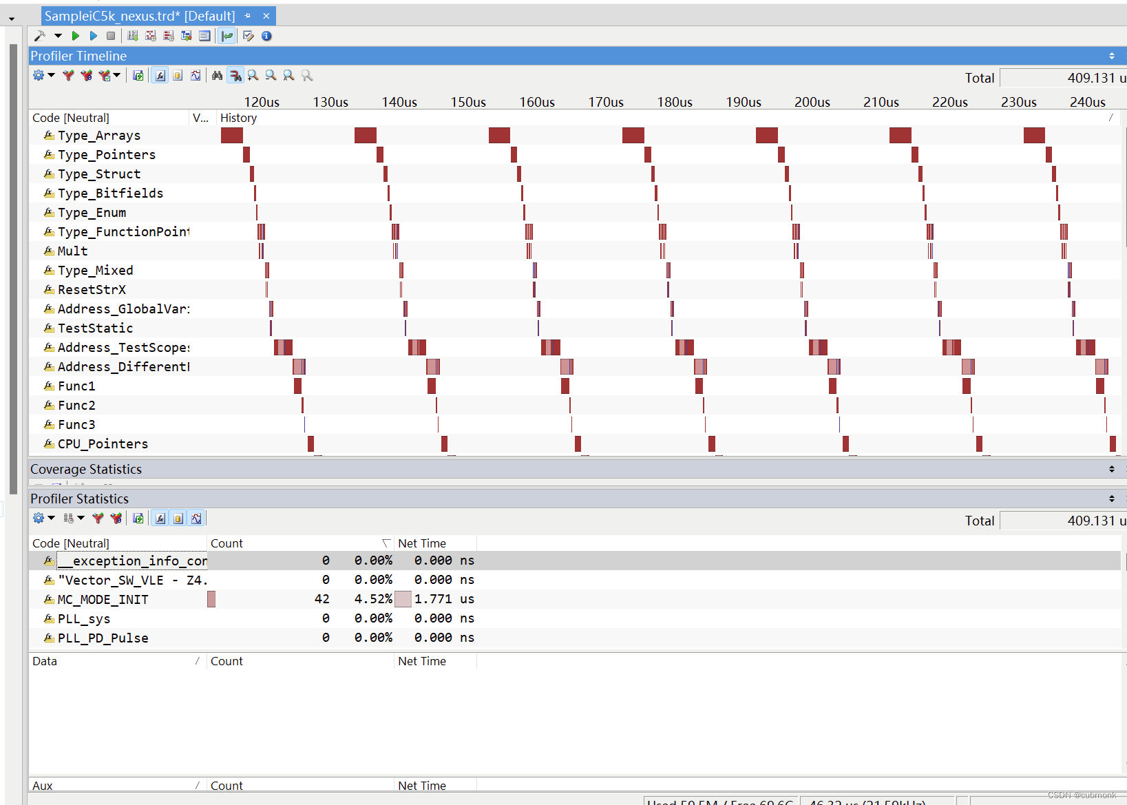Open the list view with green arrow icon

133,36
